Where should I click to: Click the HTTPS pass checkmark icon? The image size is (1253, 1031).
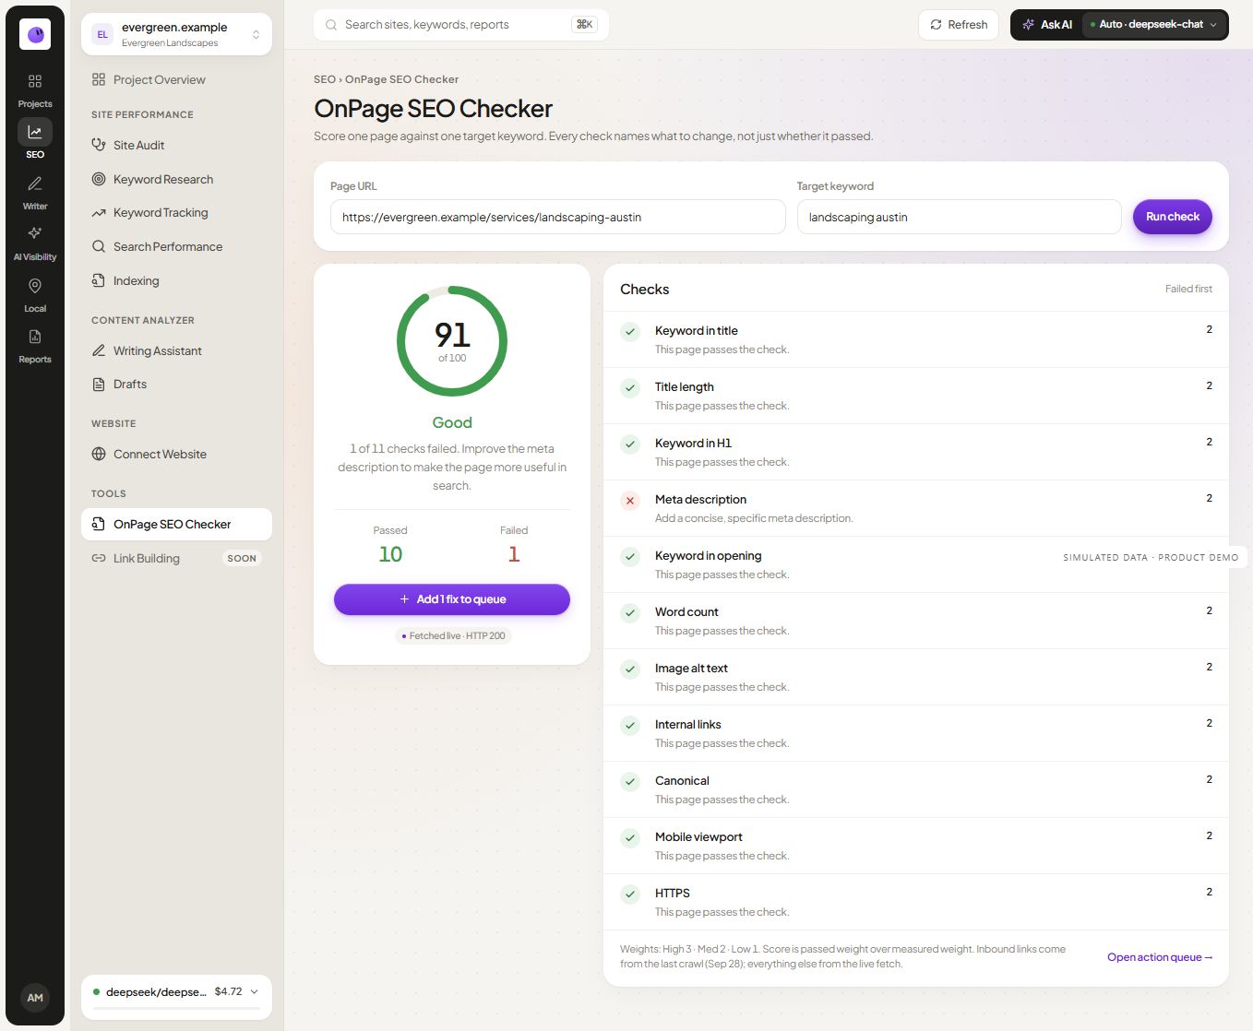630,895
